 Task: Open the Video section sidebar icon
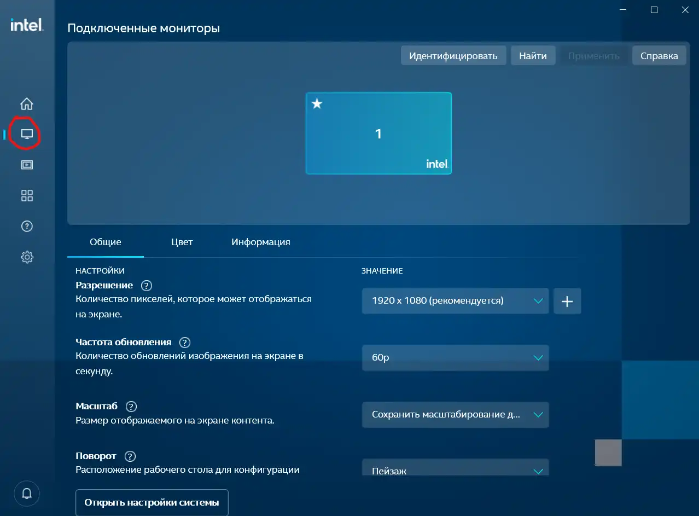point(27,165)
